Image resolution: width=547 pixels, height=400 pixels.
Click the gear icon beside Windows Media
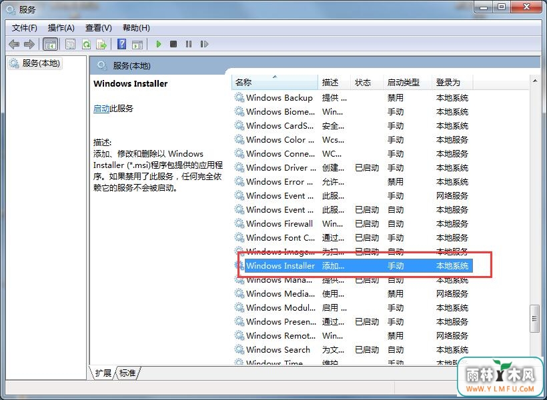(239, 293)
